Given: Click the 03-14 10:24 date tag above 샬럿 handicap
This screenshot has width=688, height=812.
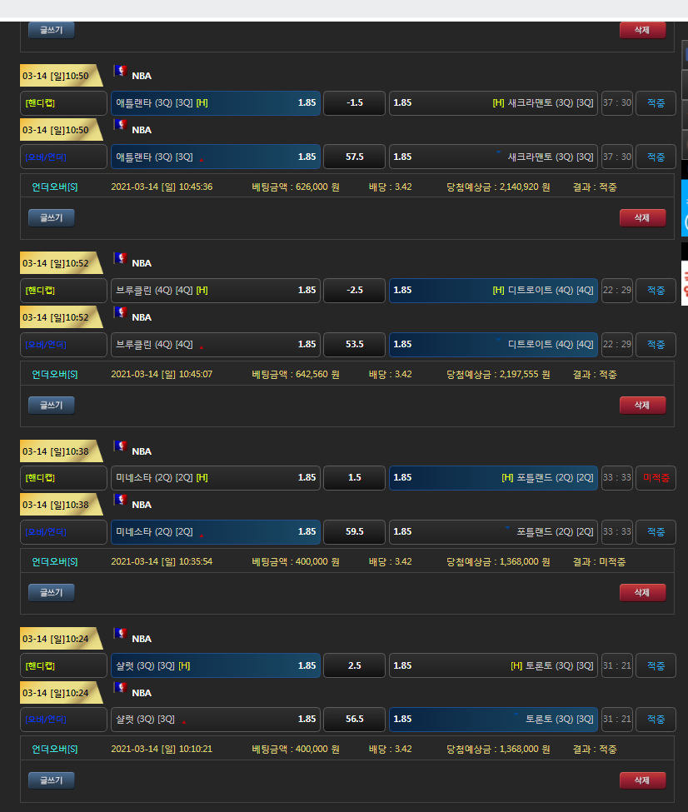Looking at the screenshot, I should pyautogui.click(x=57, y=639).
